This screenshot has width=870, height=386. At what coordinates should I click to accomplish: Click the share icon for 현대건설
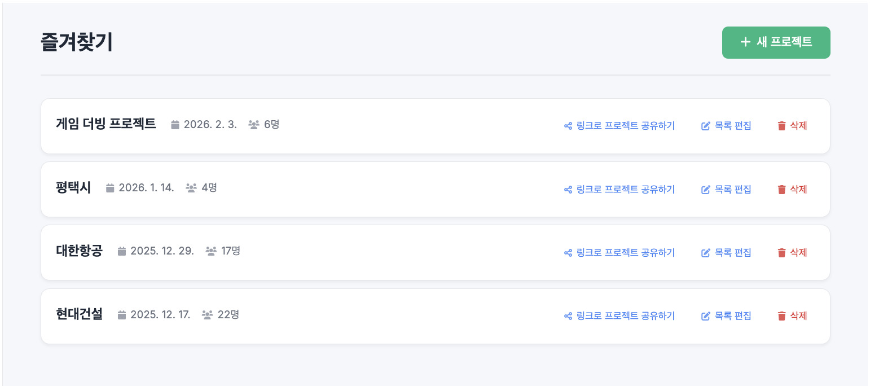[x=568, y=316]
